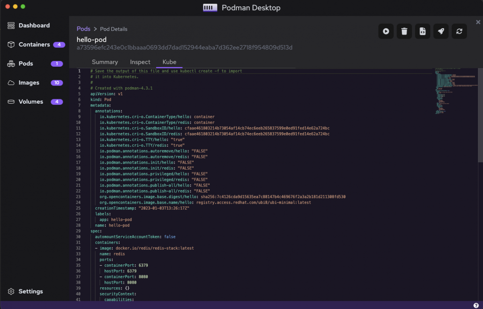The image size is (483, 309).
Task: Switch to the Summary tab
Action: pyautogui.click(x=105, y=62)
